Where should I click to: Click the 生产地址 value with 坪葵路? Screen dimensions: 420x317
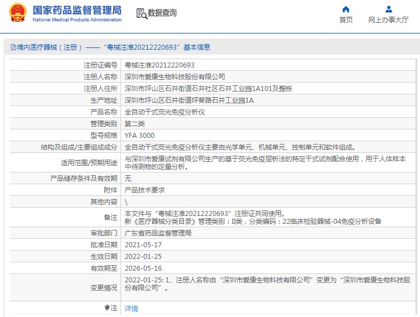click(189, 100)
